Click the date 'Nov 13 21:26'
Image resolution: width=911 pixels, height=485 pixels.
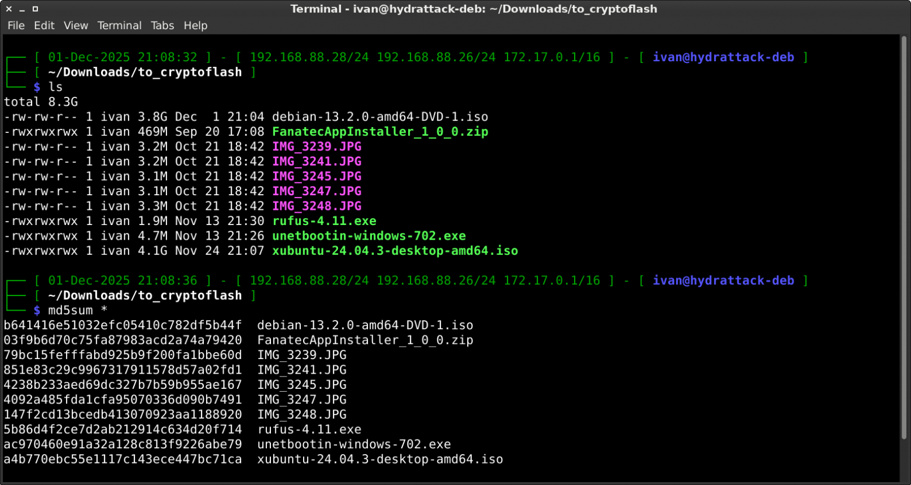tap(220, 236)
